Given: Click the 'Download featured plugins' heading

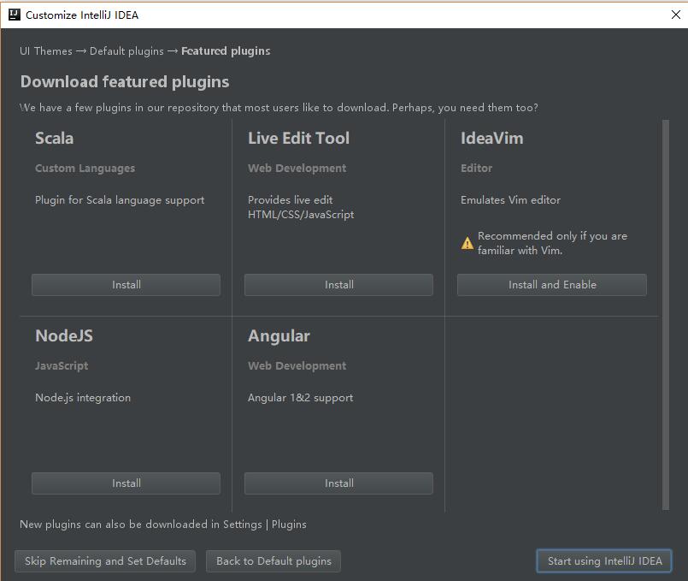Looking at the screenshot, I should pos(125,81).
